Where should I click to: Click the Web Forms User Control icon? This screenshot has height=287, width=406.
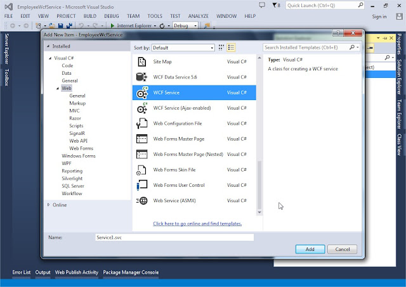(141, 185)
